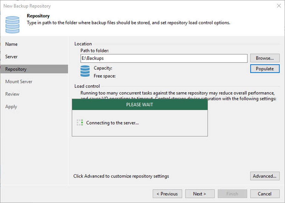Proceed using the Next > button
Image resolution: width=285 pixels, height=203 pixels.
pos(199,194)
